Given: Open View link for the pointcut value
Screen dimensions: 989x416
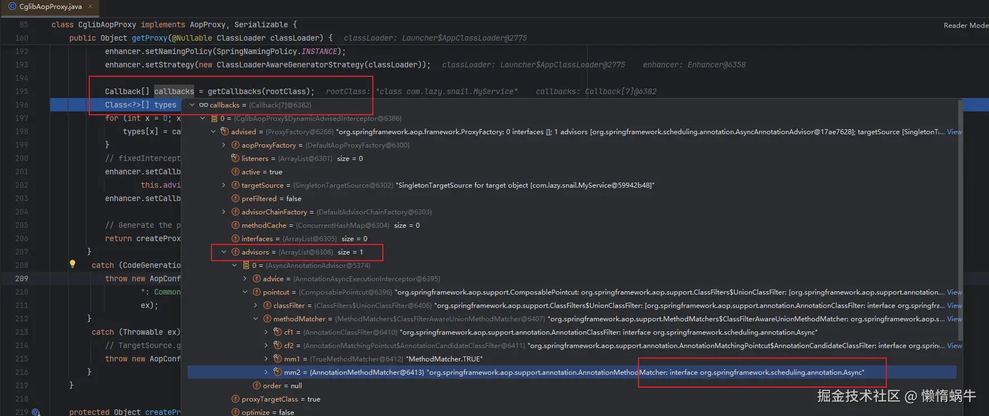Looking at the screenshot, I should [954, 292].
